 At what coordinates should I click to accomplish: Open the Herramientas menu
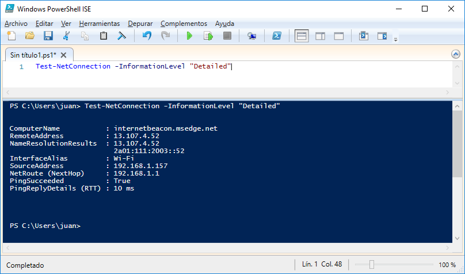pos(100,24)
